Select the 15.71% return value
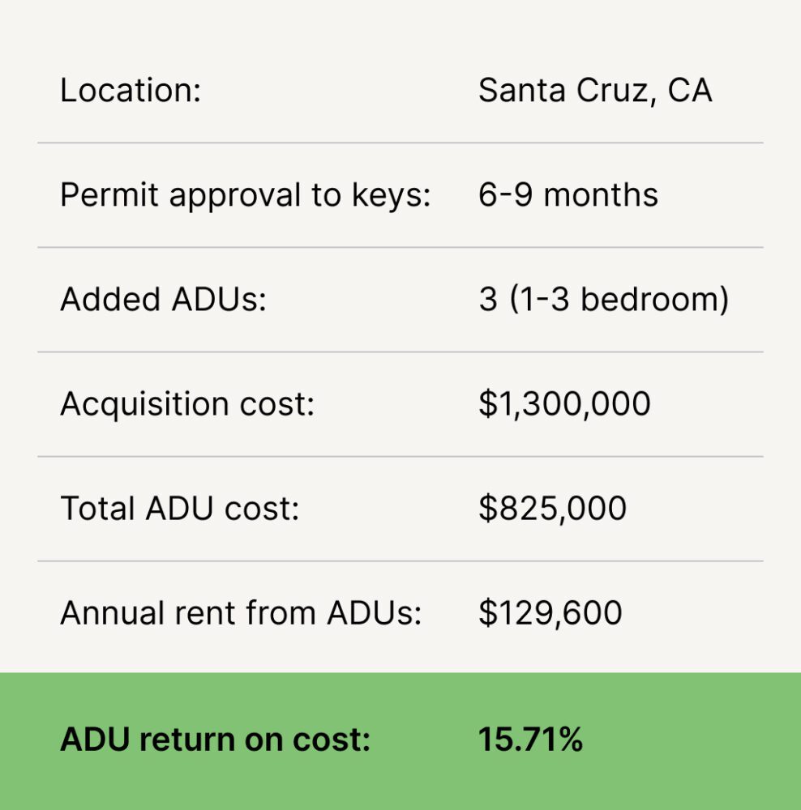Viewport: 801px width, 810px height. pyautogui.click(x=530, y=740)
